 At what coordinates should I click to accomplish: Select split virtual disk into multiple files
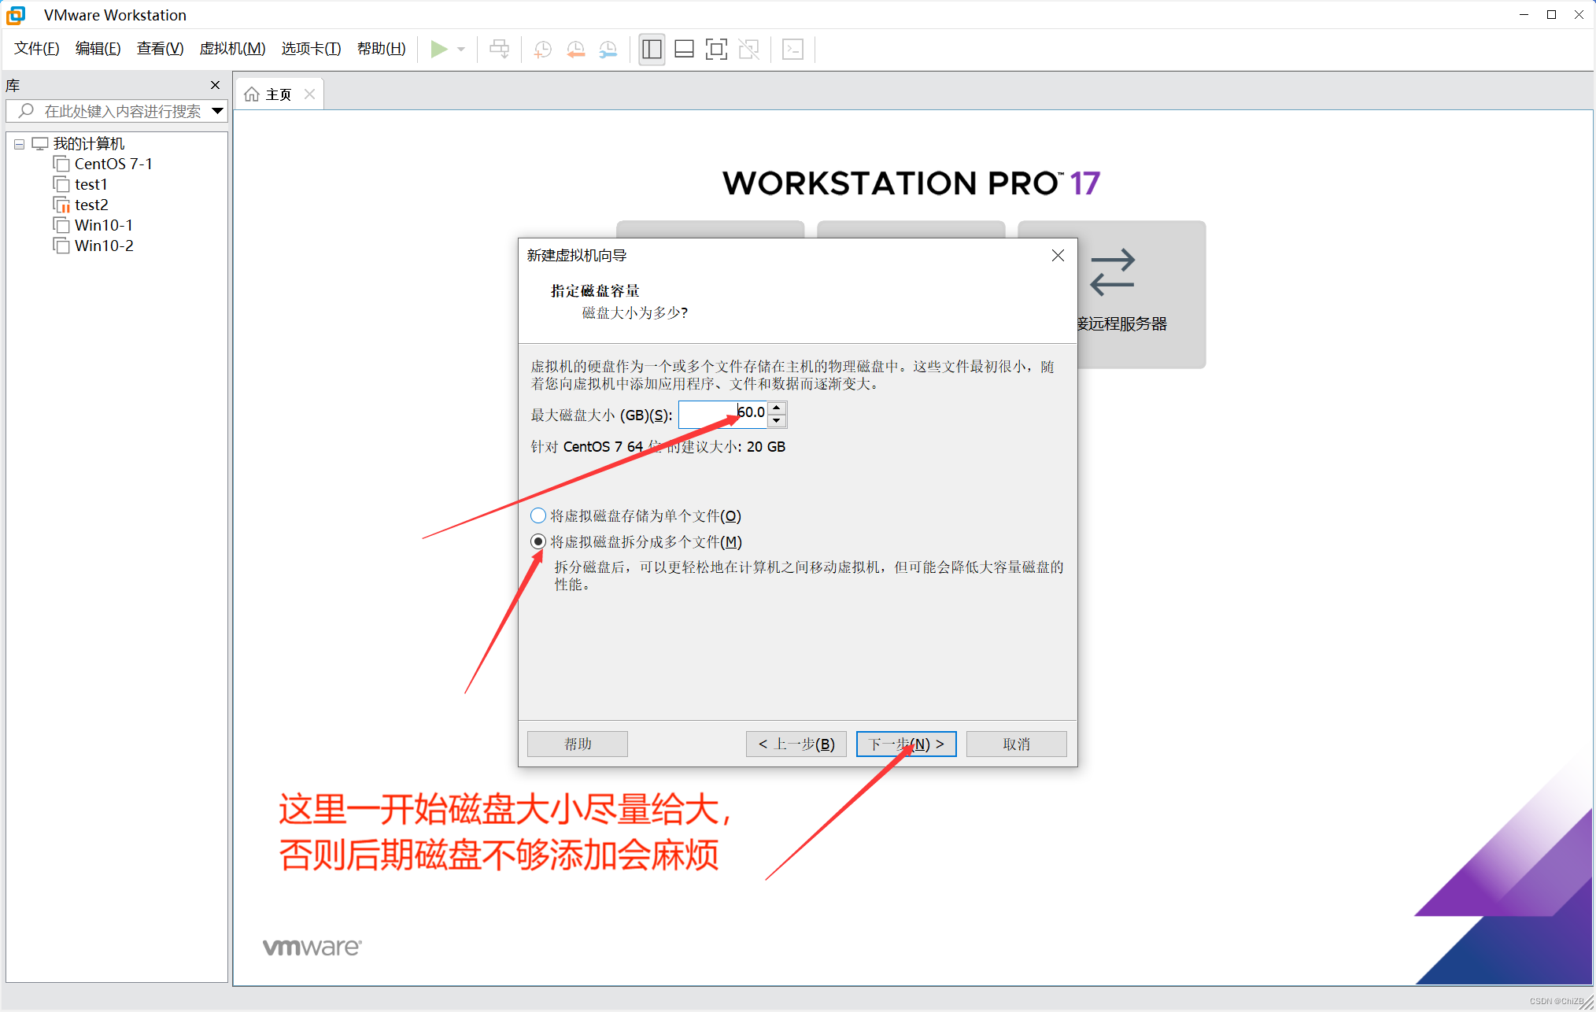pos(538,542)
